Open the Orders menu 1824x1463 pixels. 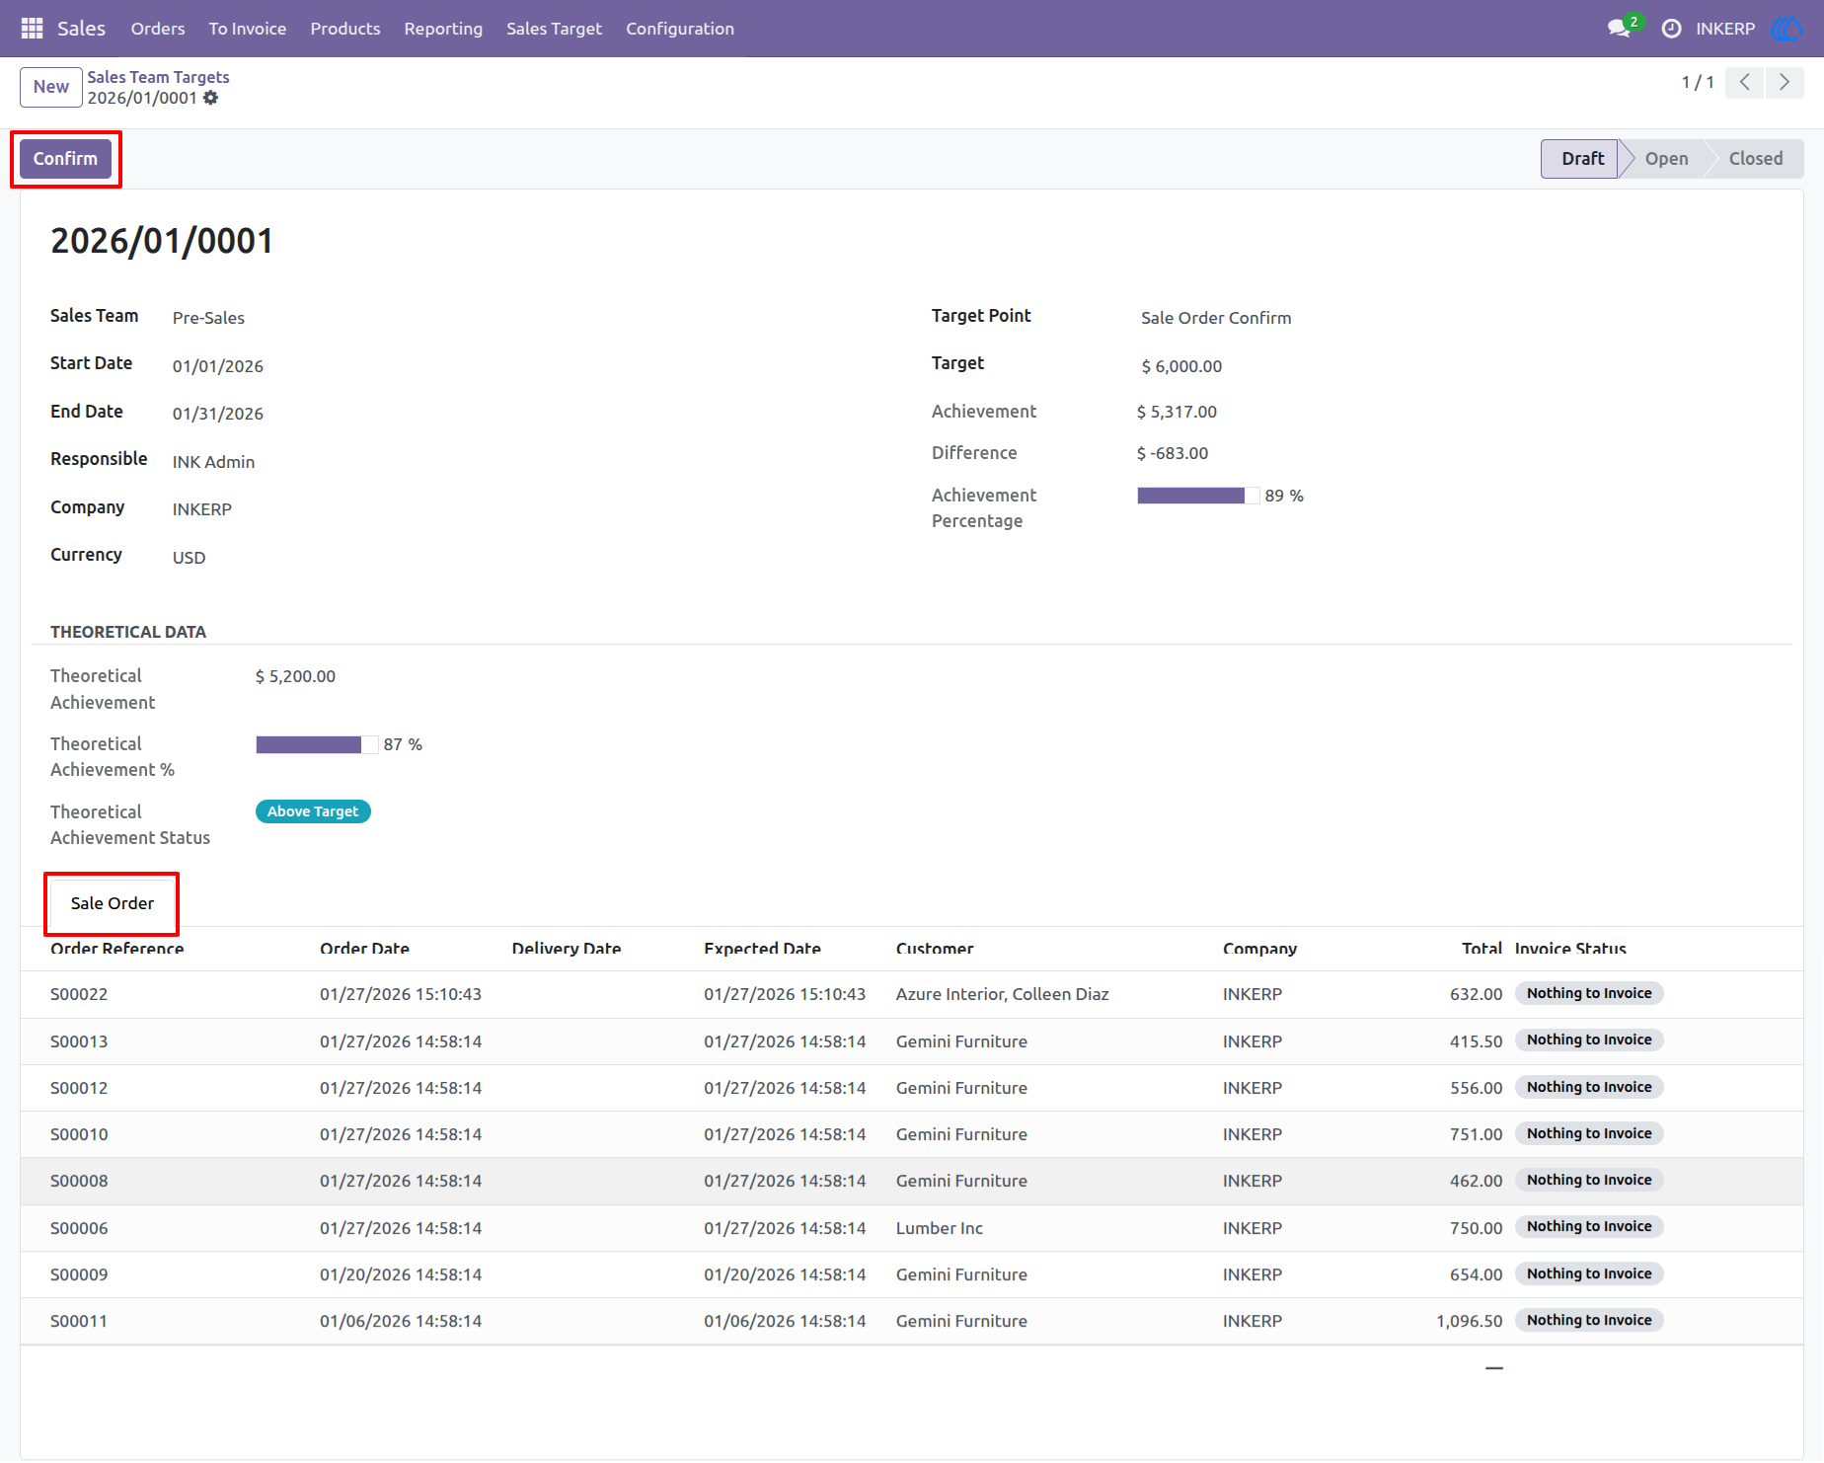coord(158,29)
